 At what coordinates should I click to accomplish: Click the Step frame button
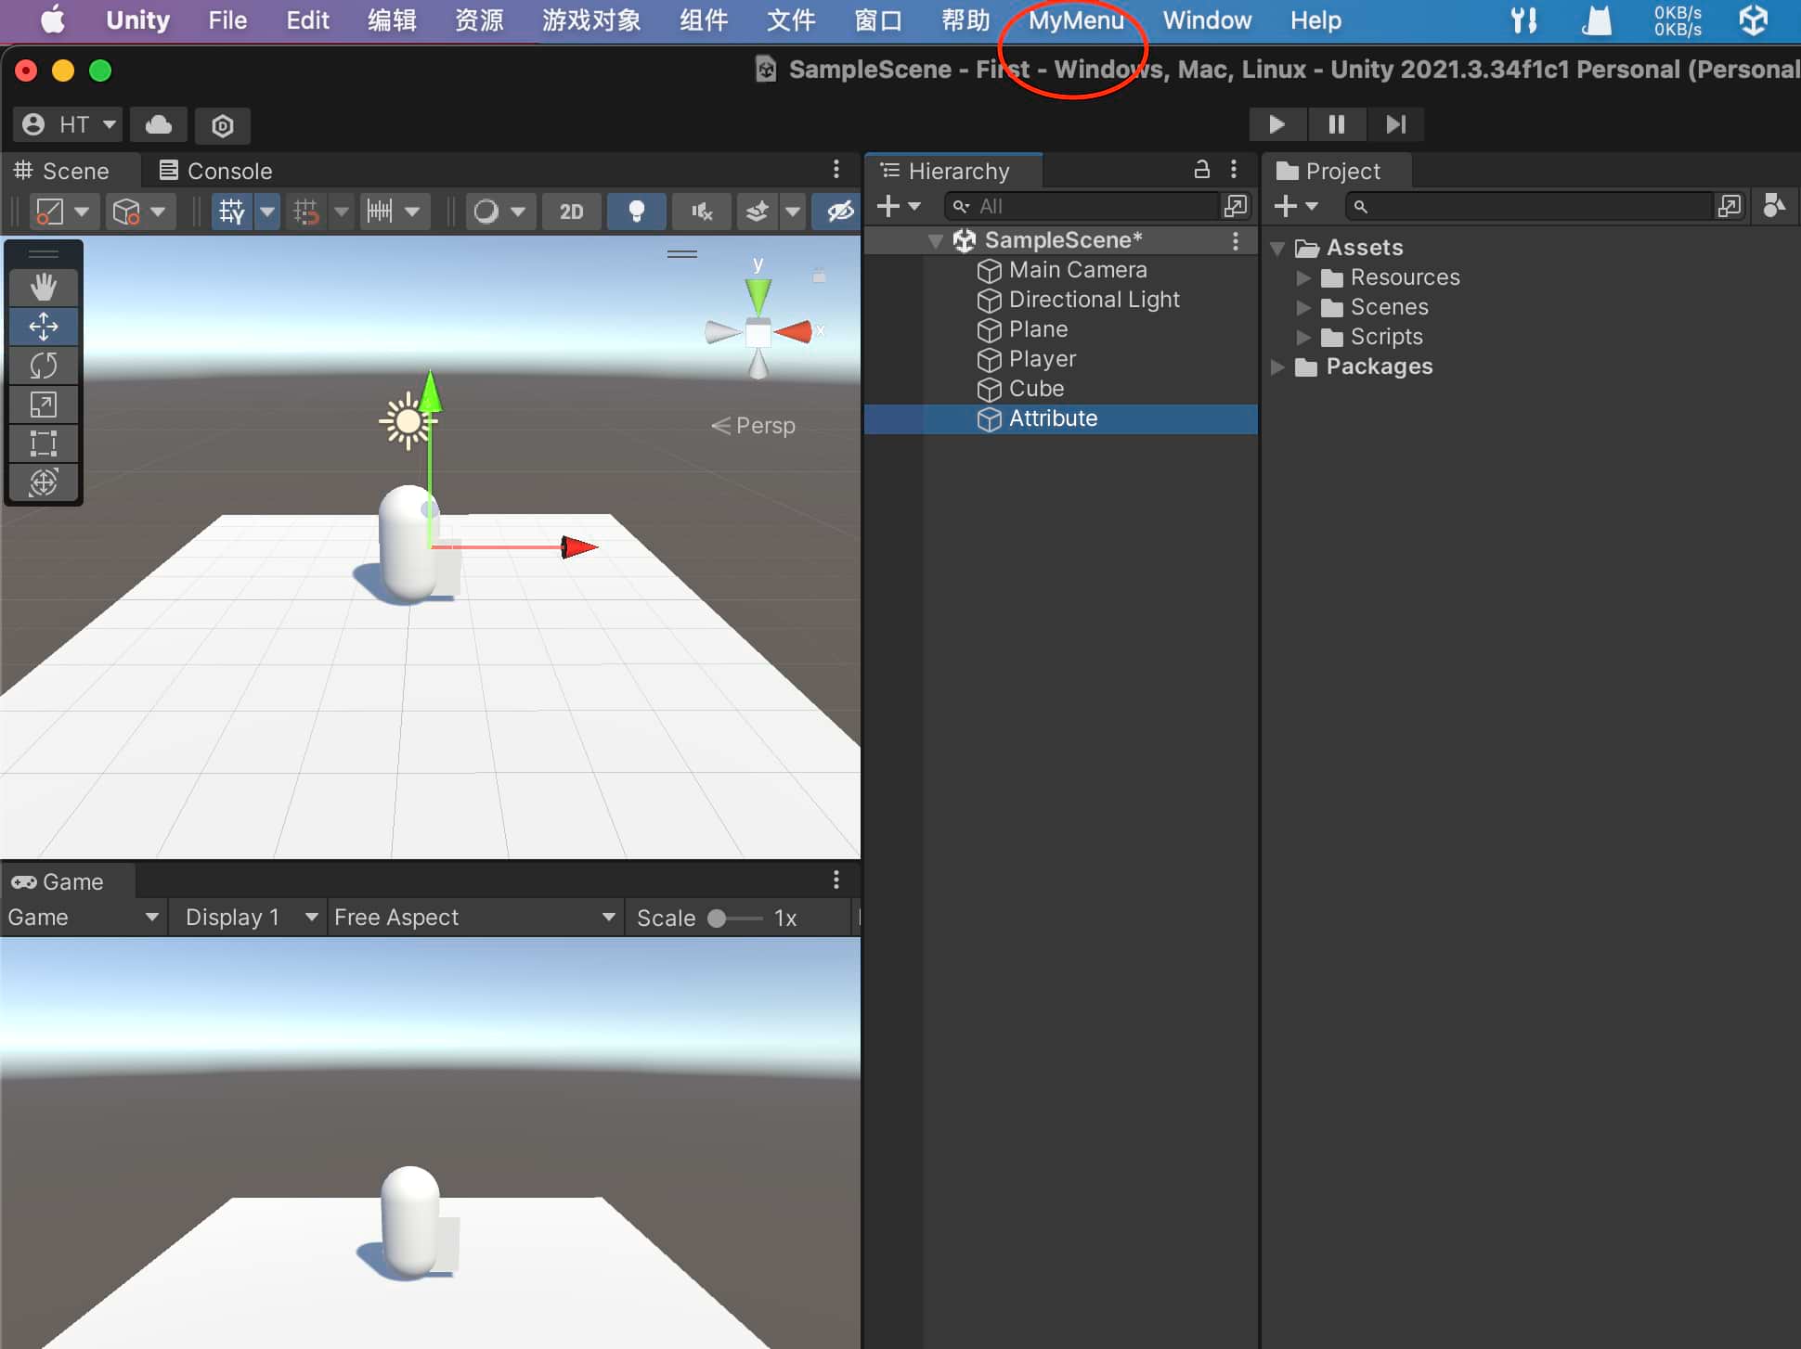tap(1395, 124)
